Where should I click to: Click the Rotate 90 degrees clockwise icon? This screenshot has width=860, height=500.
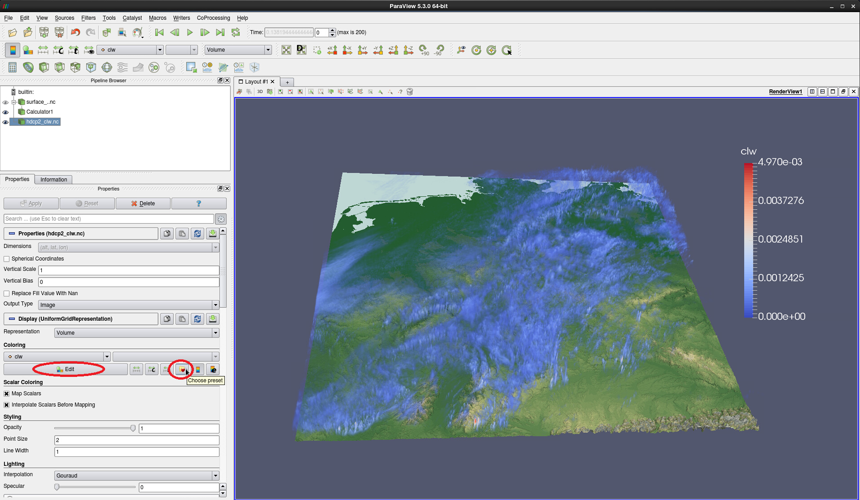(423, 50)
